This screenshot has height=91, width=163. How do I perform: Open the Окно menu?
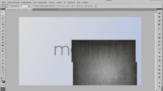click(x=78, y=2)
